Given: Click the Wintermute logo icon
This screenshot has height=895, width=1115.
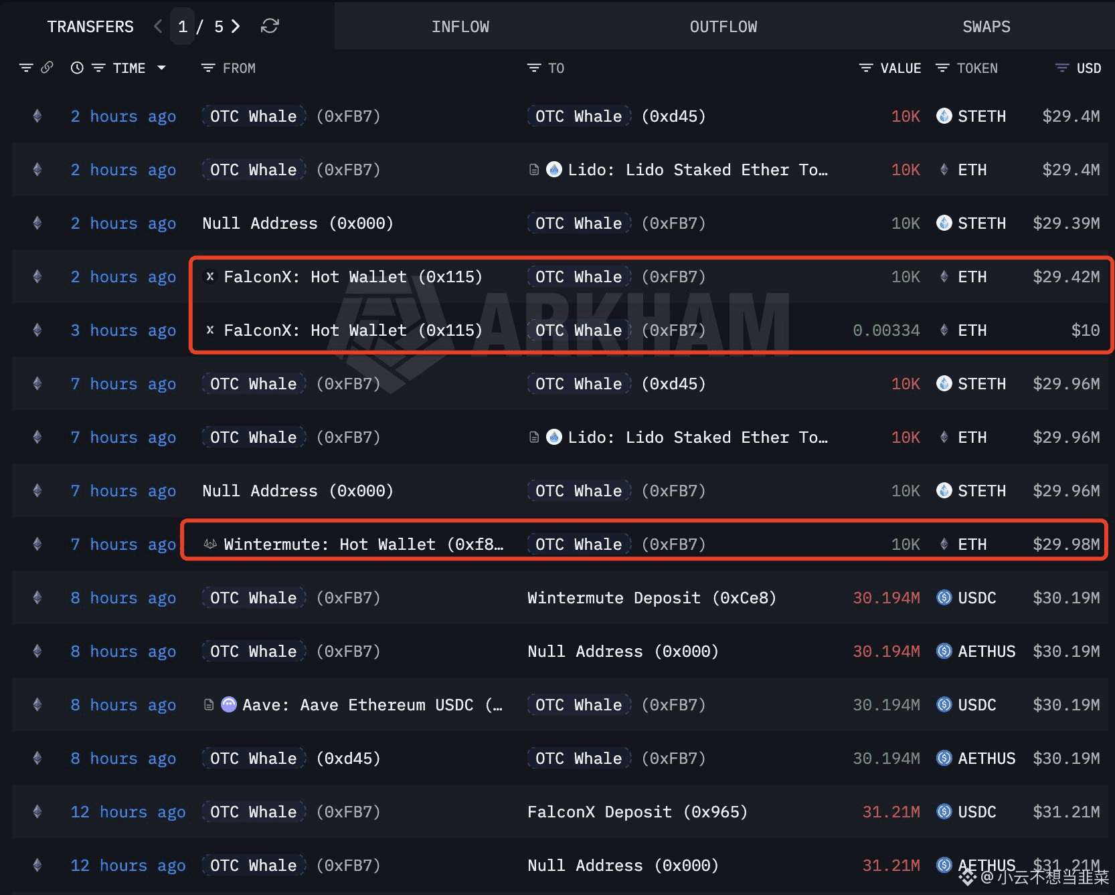Looking at the screenshot, I should pyautogui.click(x=210, y=544).
